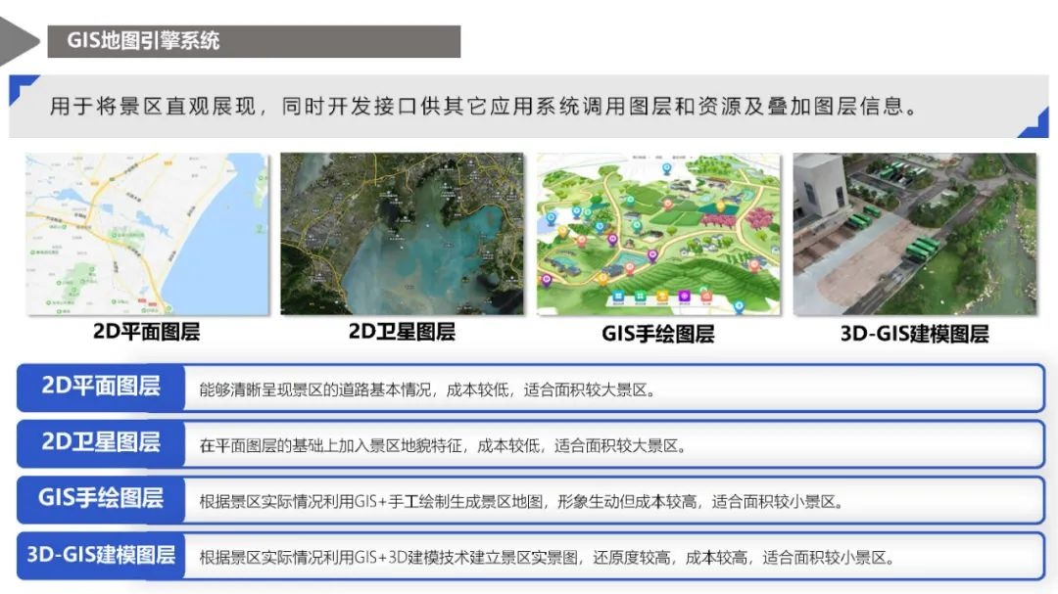
Task: Select the teal grid icon in hand-drawn map toolbar
Action: [619, 295]
